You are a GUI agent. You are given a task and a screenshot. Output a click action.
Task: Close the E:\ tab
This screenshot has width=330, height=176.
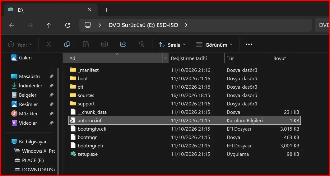[x=90, y=10]
